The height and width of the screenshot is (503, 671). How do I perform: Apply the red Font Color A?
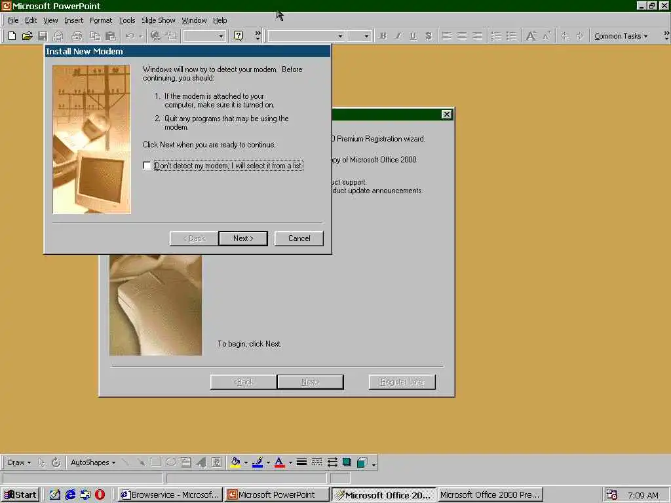pos(279,462)
